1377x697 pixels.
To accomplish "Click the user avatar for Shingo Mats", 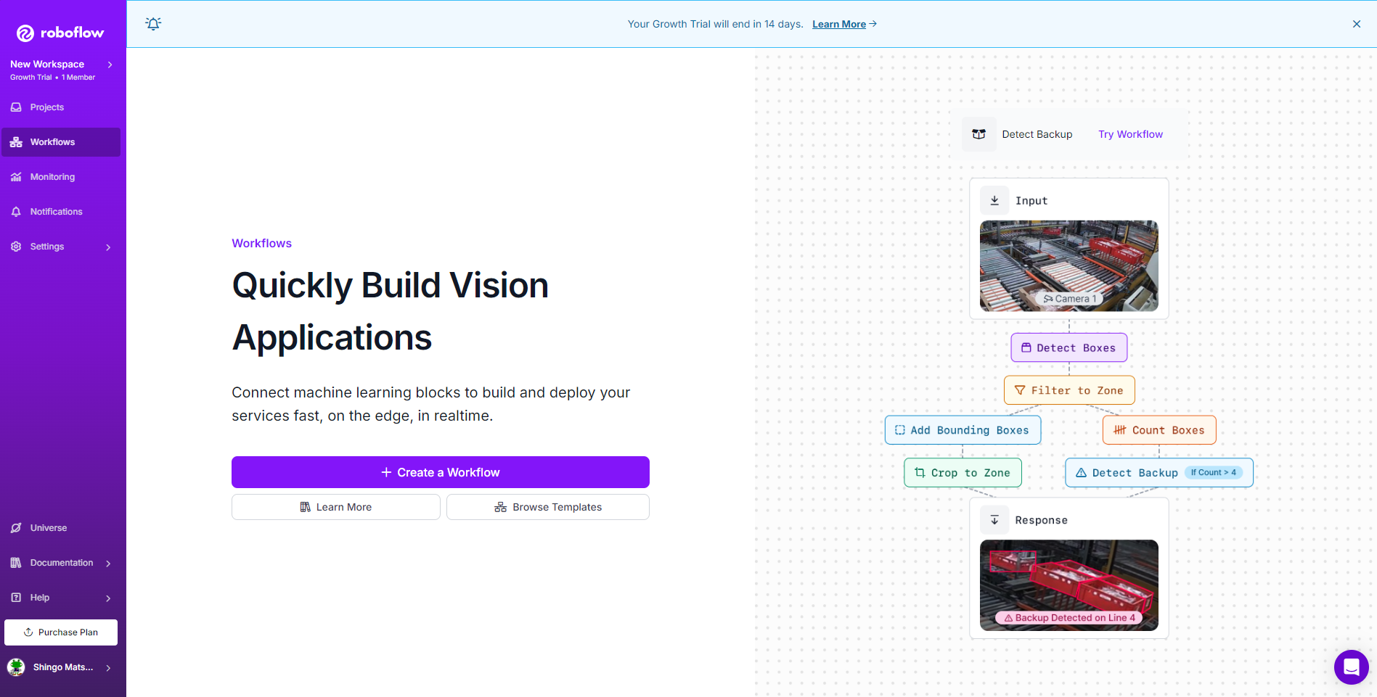I will point(16,667).
